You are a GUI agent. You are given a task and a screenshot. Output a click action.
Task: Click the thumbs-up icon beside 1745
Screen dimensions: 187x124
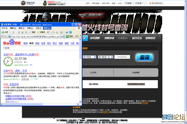coord(31,79)
